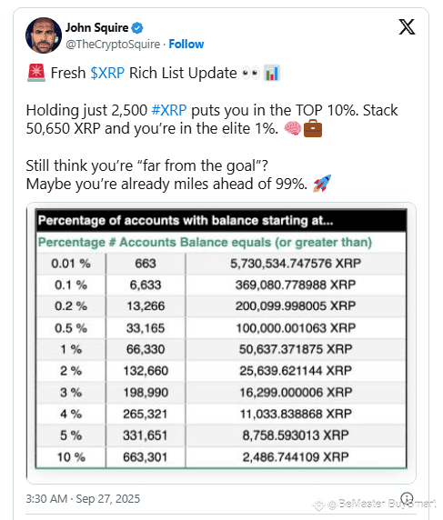443x520 pixels.
Task: Follow John Squire's account
Action: tap(186, 45)
